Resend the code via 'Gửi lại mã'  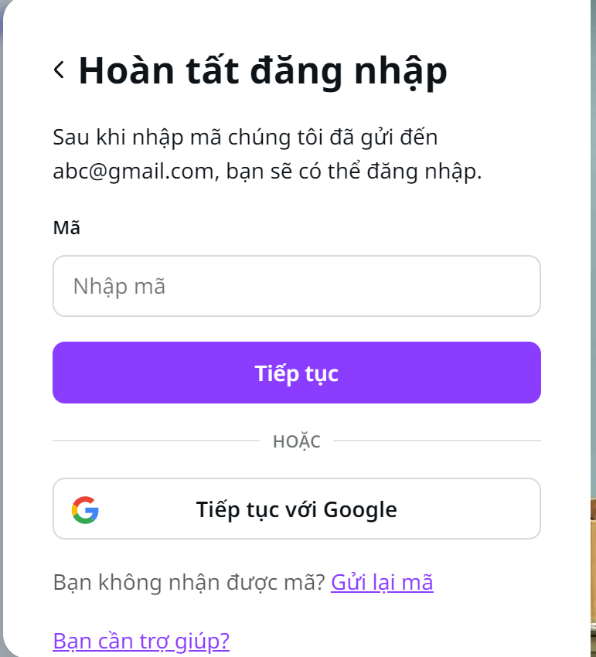tap(382, 583)
